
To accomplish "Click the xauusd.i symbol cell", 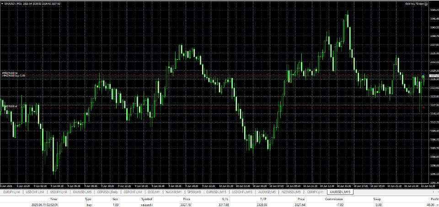I will 146,205.
